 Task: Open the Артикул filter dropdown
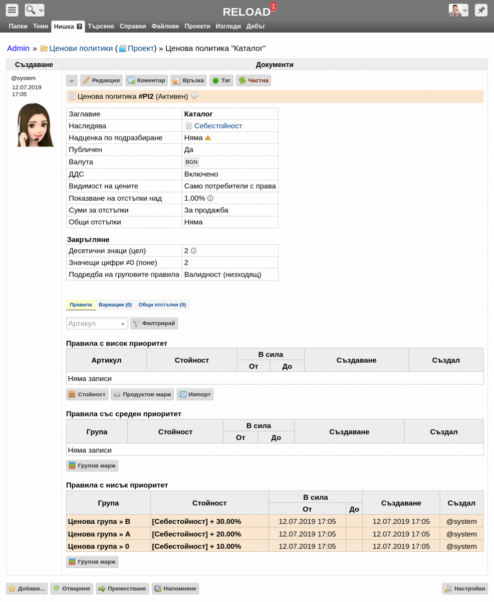[97, 324]
